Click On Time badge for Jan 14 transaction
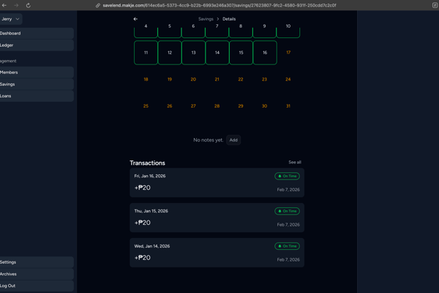The height and width of the screenshot is (293, 439). click(x=287, y=246)
